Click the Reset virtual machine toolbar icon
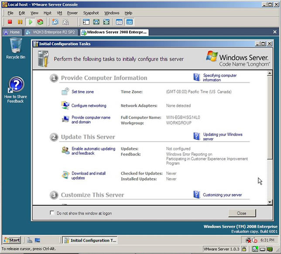The width and height of the screenshot is (281, 254). click(41, 22)
